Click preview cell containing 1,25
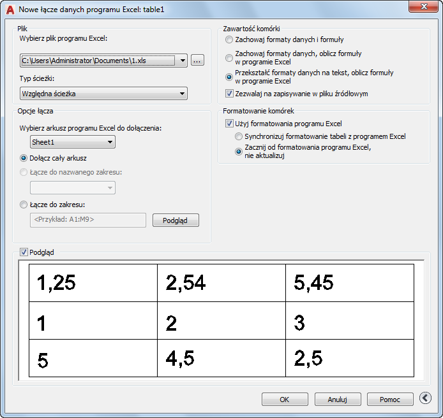443x418 pixels. [93, 283]
